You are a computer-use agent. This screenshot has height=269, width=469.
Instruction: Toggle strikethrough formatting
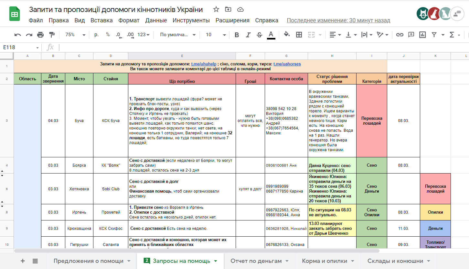pos(259,35)
